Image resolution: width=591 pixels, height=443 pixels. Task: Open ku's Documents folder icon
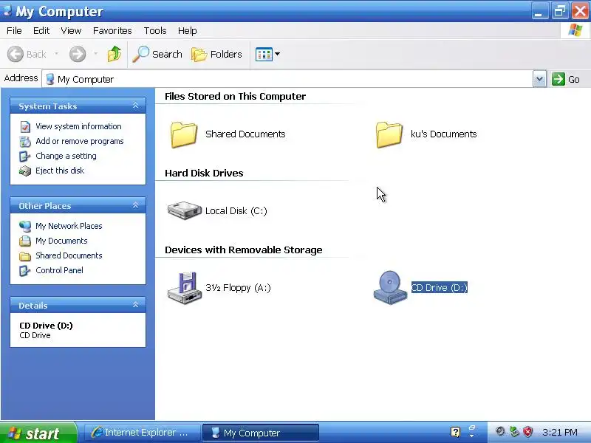(x=389, y=134)
